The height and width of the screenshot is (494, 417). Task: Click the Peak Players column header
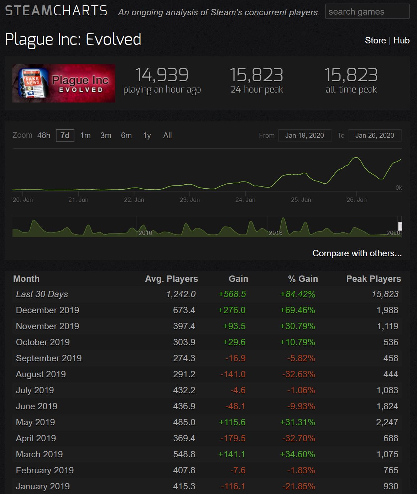click(374, 279)
